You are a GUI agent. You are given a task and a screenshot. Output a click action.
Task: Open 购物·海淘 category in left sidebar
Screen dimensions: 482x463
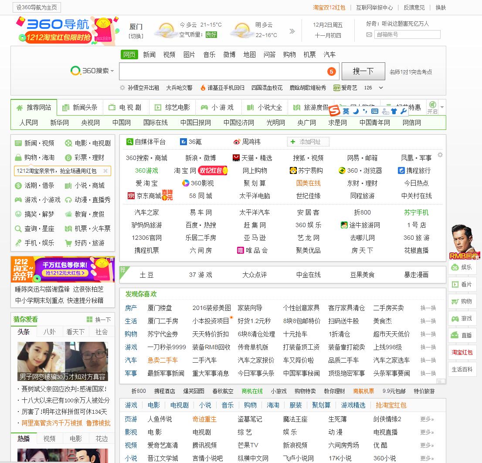[35, 157]
